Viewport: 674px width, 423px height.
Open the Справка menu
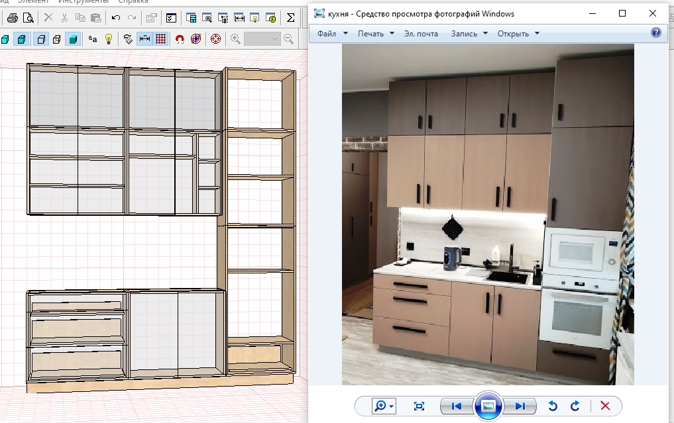(x=133, y=2)
